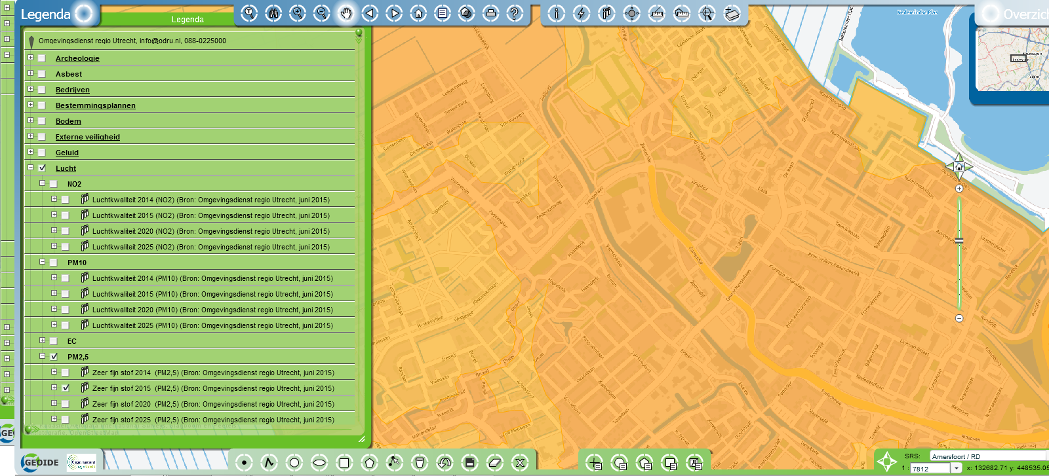Select the pan hand tool
1049x476 pixels.
click(346, 13)
